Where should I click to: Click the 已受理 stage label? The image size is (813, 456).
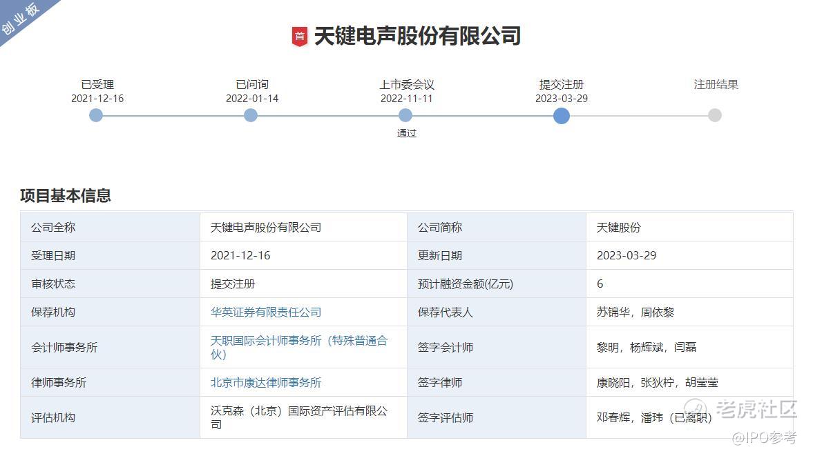point(97,84)
